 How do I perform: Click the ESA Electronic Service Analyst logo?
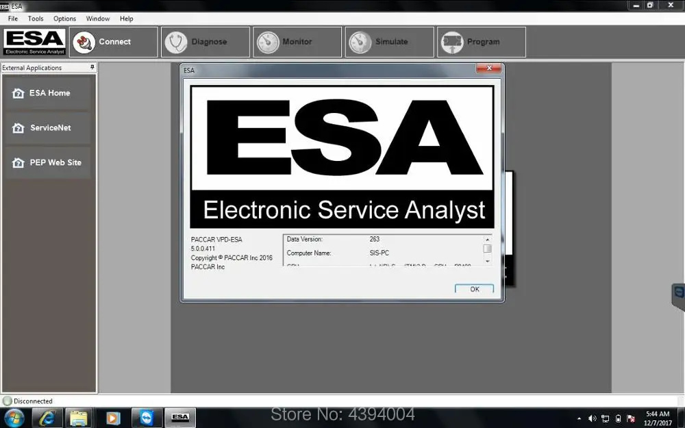(x=34, y=42)
